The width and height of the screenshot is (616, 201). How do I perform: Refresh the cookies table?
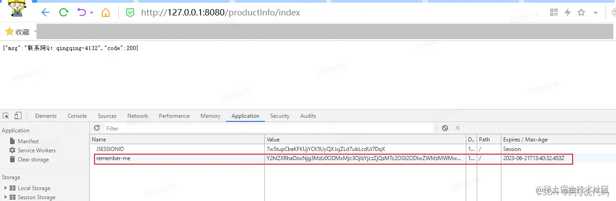pyautogui.click(x=97, y=128)
